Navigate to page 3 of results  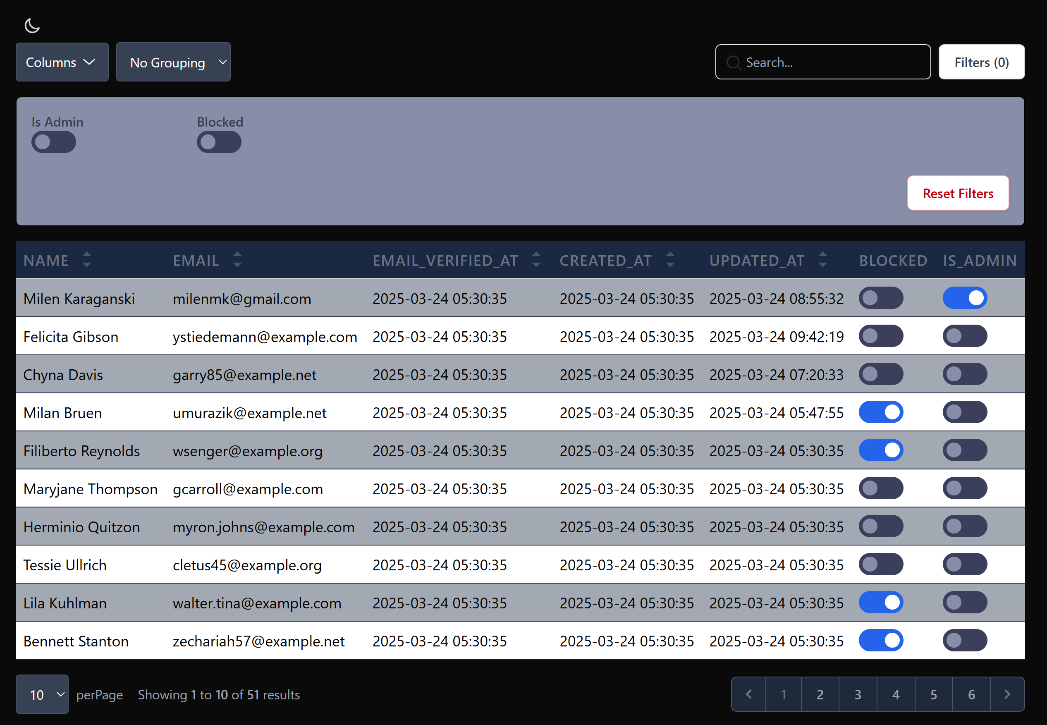click(x=858, y=694)
